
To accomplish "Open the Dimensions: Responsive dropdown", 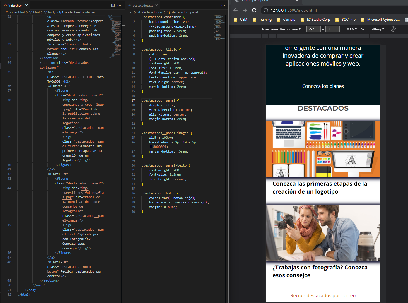I will coord(281,29).
